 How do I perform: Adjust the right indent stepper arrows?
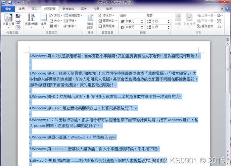[142, 27]
